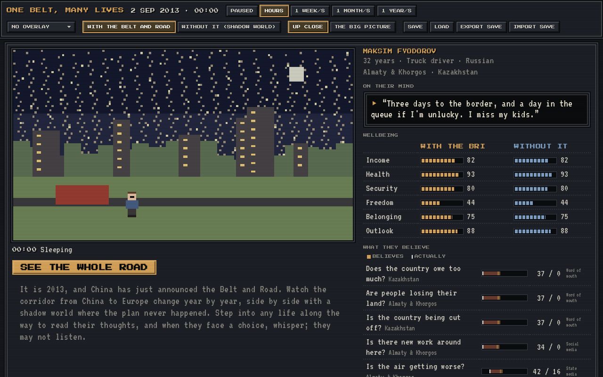Click Export Save
The width and height of the screenshot is (603, 377).
(x=481, y=27)
